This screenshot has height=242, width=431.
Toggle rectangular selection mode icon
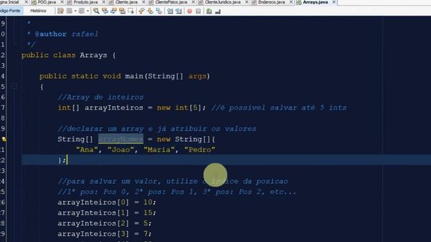pos(131,11)
